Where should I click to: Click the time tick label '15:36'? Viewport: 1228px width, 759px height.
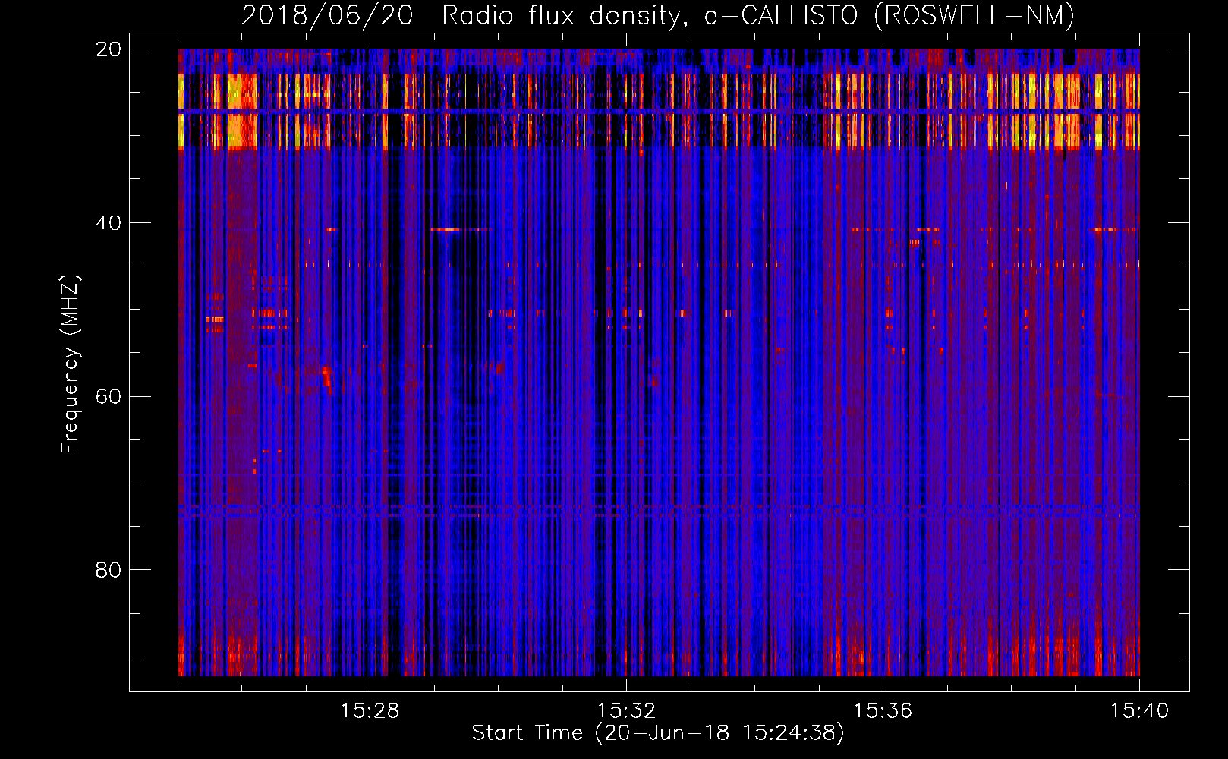click(x=883, y=711)
